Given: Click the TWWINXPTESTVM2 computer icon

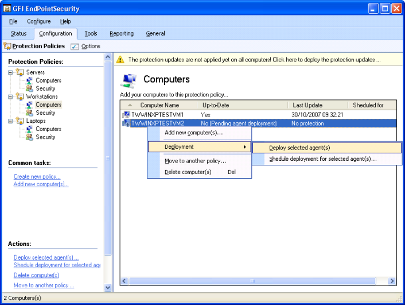Looking at the screenshot, I should point(126,123).
